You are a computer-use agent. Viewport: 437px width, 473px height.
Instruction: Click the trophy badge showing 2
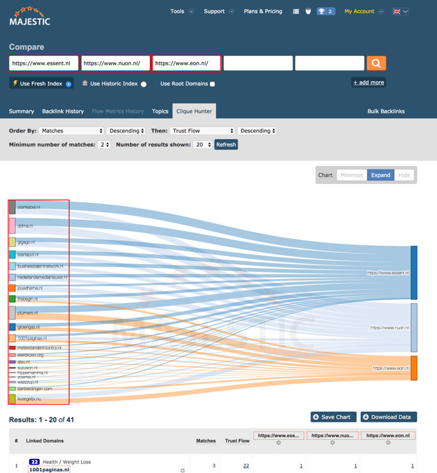(x=326, y=11)
